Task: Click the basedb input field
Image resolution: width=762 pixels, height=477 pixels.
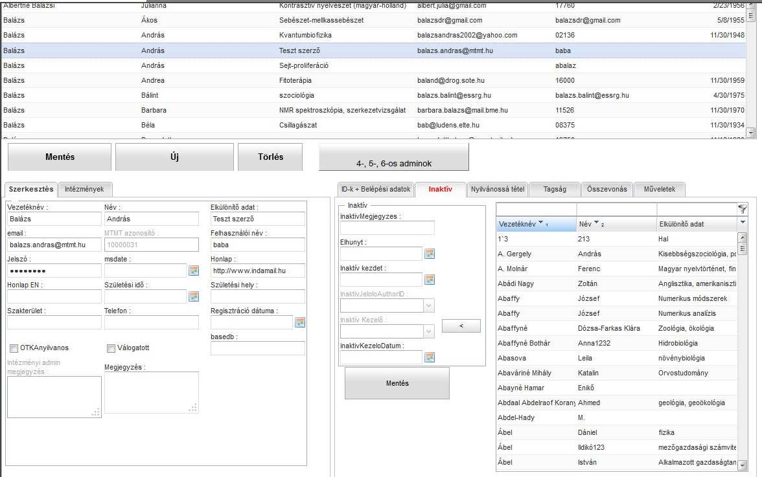Action: pyautogui.click(x=258, y=348)
